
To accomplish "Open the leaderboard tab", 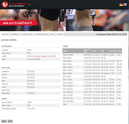I will point(41,34).
